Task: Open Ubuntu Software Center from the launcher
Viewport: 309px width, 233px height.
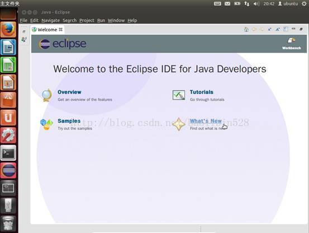Action: 8,100
